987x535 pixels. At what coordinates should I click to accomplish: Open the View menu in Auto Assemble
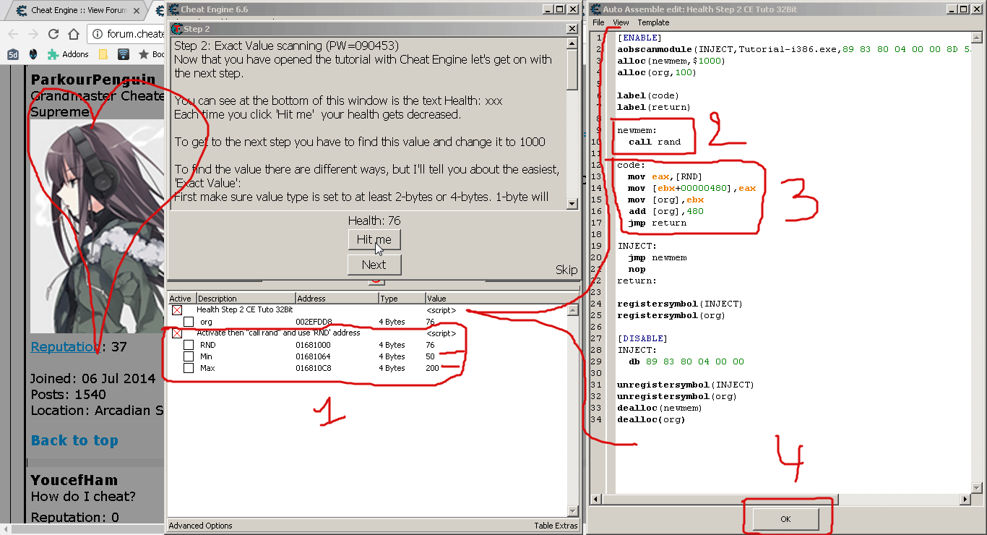(621, 22)
